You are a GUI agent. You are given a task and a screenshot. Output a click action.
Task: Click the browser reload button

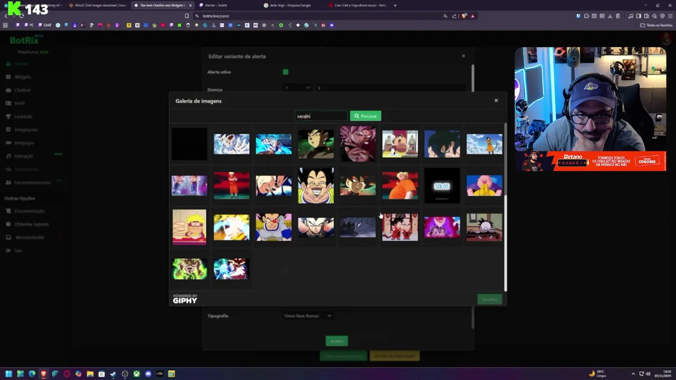(x=21, y=16)
